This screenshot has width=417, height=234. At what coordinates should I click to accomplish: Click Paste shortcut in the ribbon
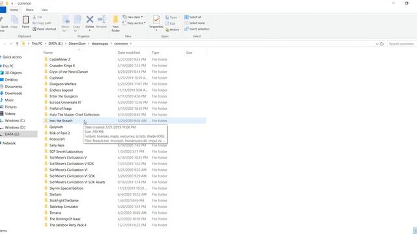click(44, 29)
